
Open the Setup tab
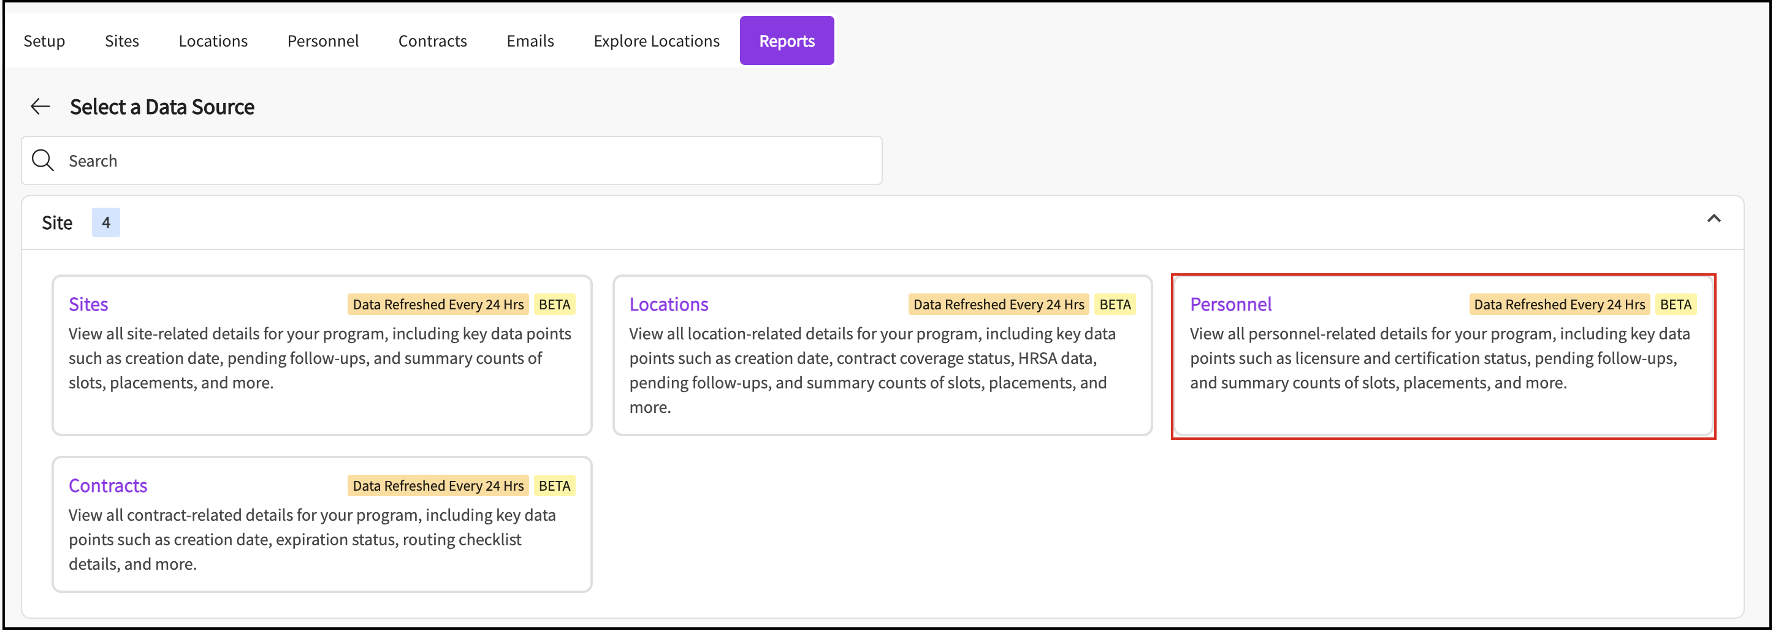pyautogui.click(x=44, y=40)
